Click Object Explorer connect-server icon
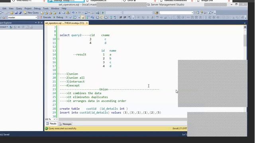Image resolution: width=255 pixels, height=143 pixels. coord(11,27)
